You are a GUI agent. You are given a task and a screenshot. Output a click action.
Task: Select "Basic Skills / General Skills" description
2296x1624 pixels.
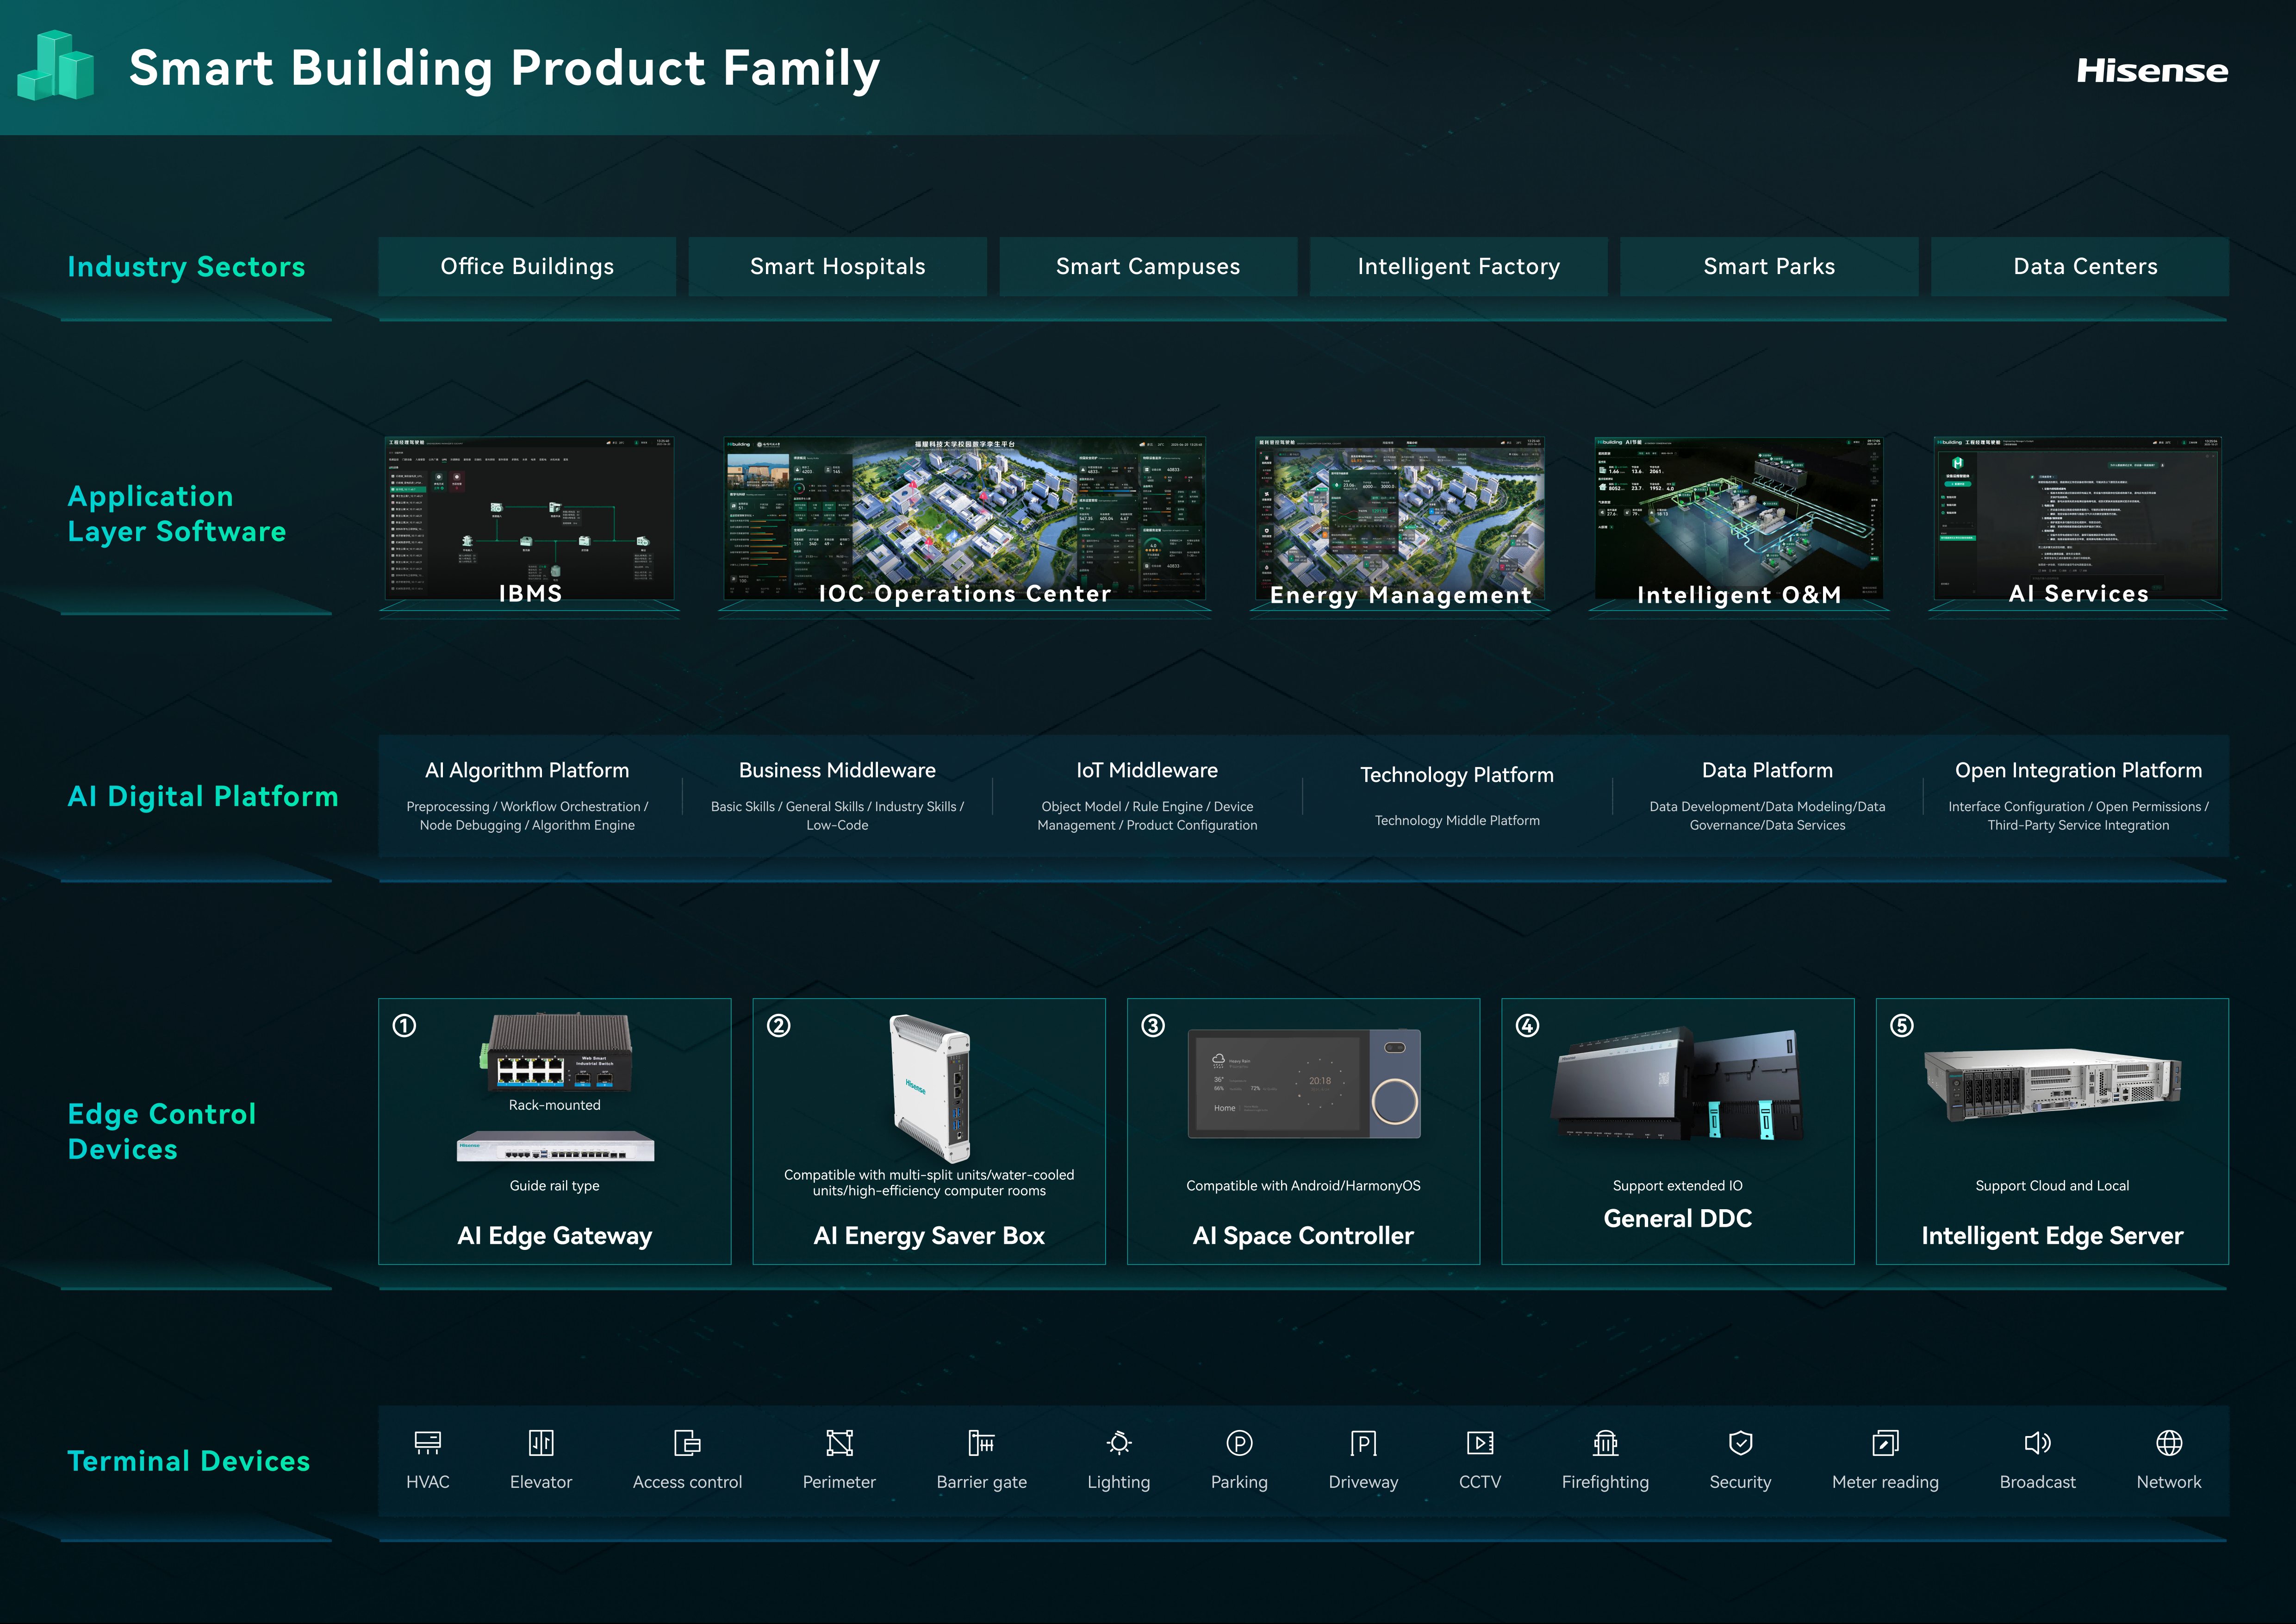tap(837, 816)
